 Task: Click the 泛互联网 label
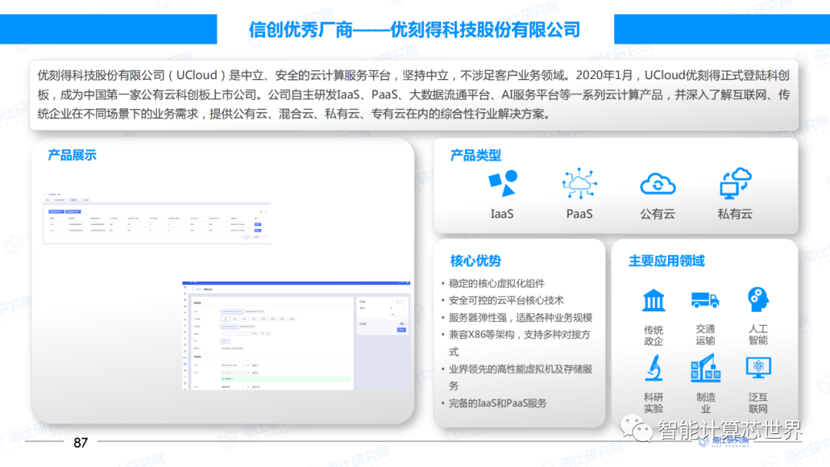[x=758, y=402]
